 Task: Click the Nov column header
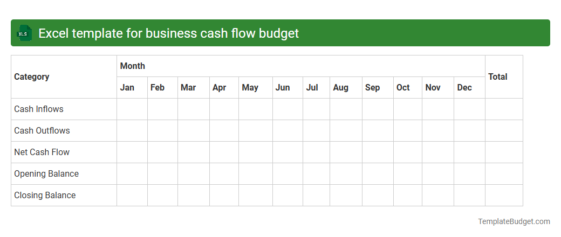coord(438,88)
